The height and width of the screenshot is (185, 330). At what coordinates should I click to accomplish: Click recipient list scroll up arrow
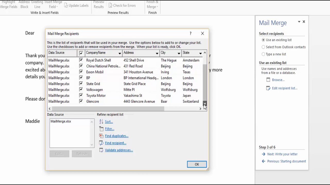[x=205, y=53]
